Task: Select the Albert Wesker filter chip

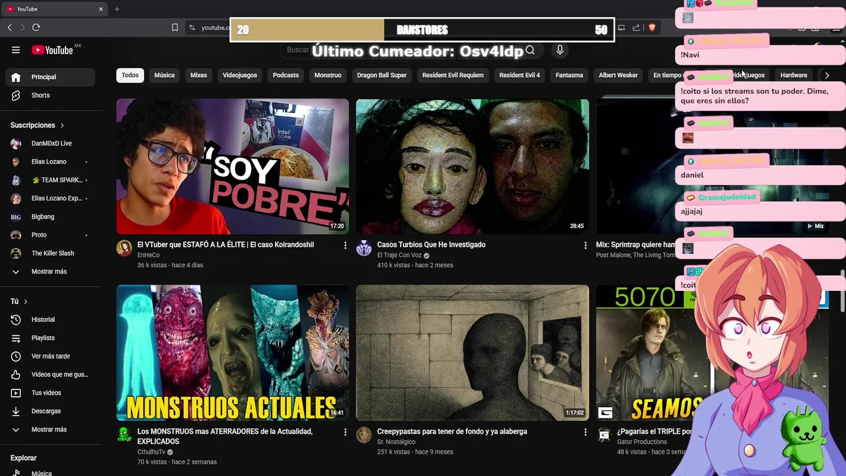Action: coord(618,75)
